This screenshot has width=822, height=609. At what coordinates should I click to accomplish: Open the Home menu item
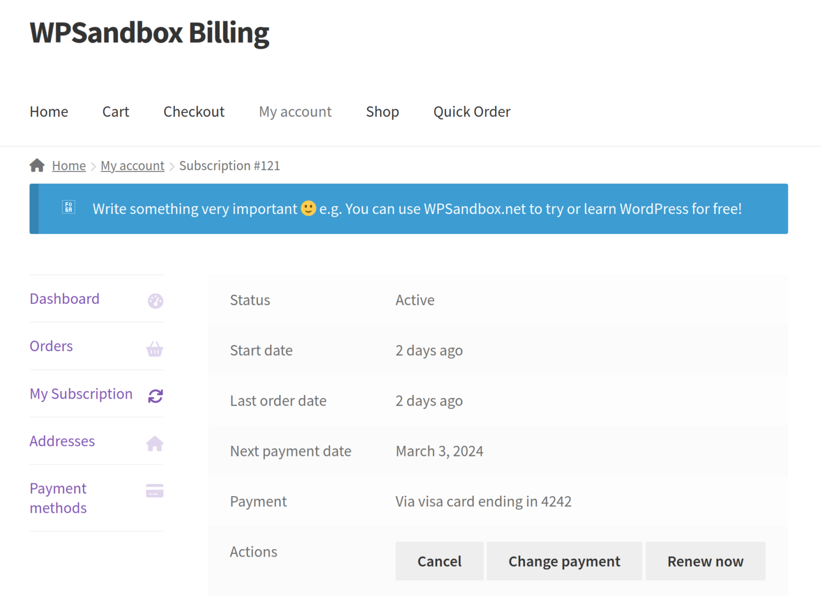pos(49,111)
